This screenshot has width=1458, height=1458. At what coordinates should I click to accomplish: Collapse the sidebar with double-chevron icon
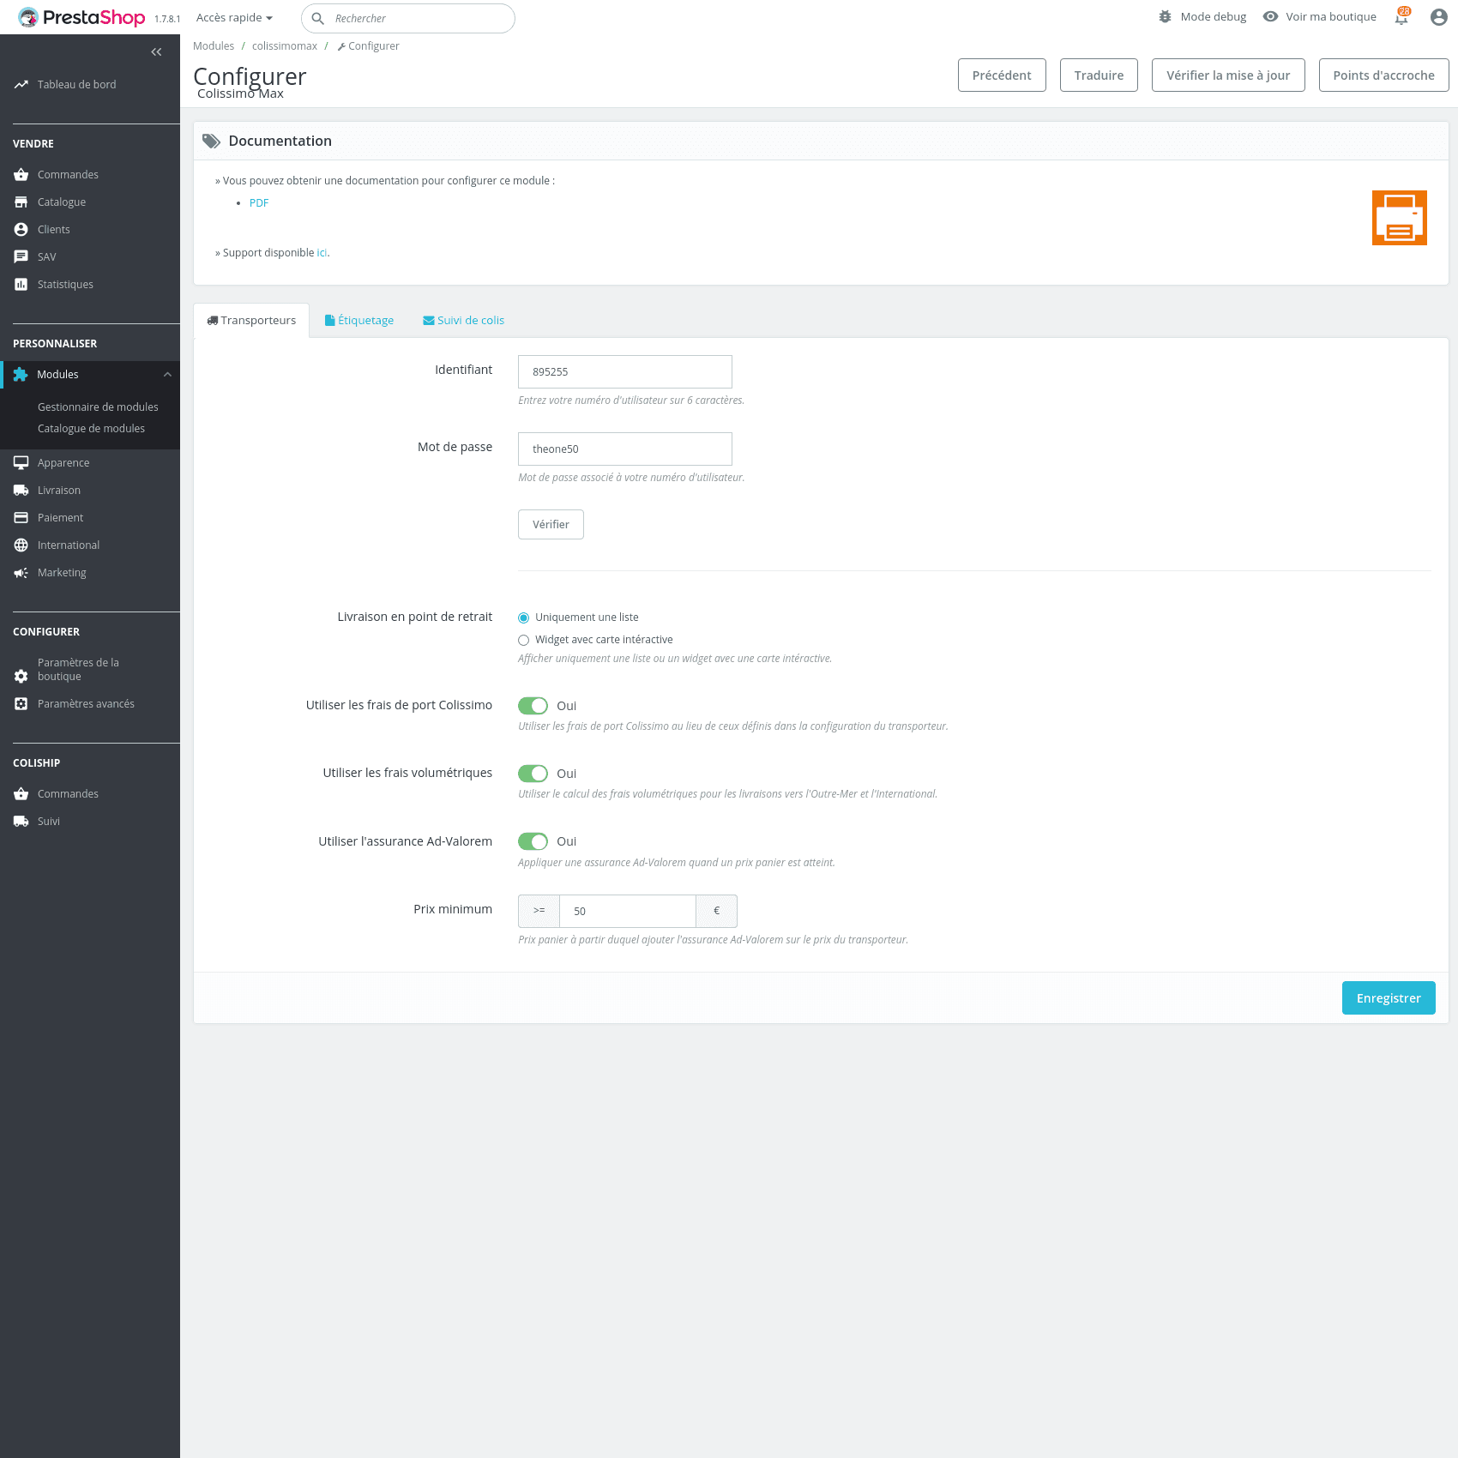coord(156,52)
